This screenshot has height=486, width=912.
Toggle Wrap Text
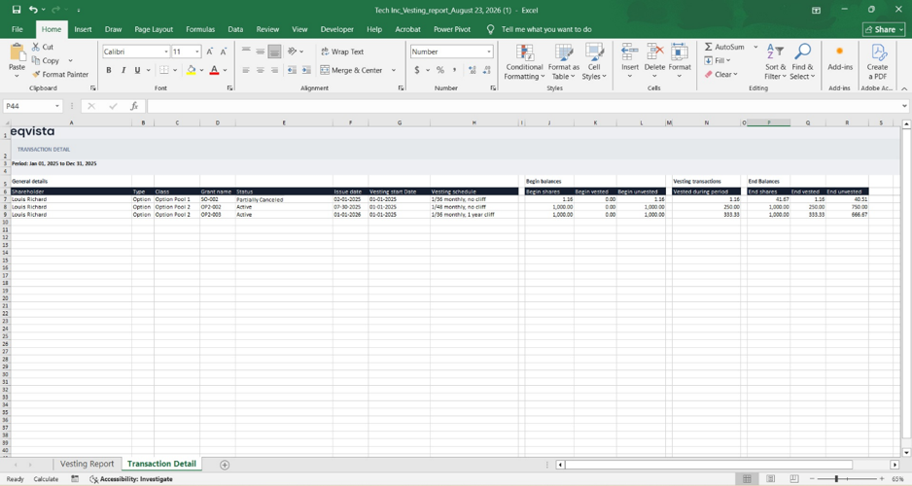pos(342,52)
